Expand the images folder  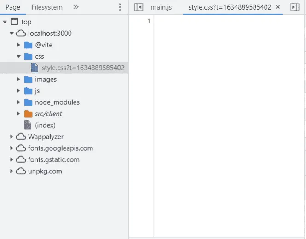click(18, 80)
